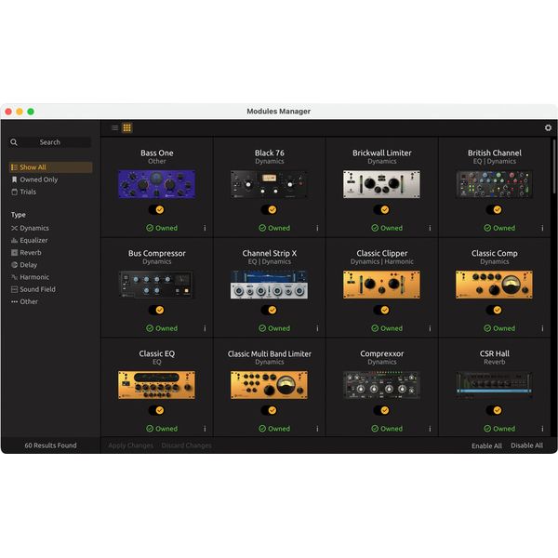The height and width of the screenshot is (558, 558).
Task: Toggle Comprexxor module switch
Action: 381,410
